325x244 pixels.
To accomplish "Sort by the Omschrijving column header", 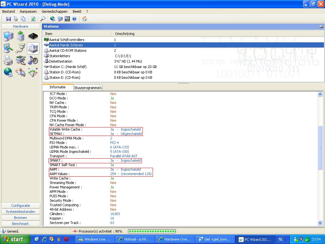I will pyautogui.click(x=218, y=34).
